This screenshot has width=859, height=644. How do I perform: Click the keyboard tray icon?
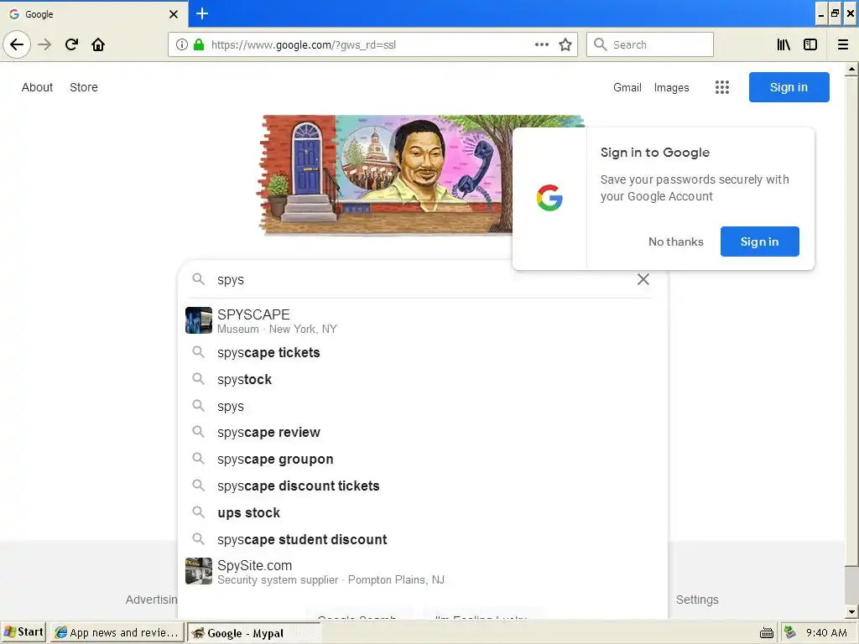click(767, 633)
